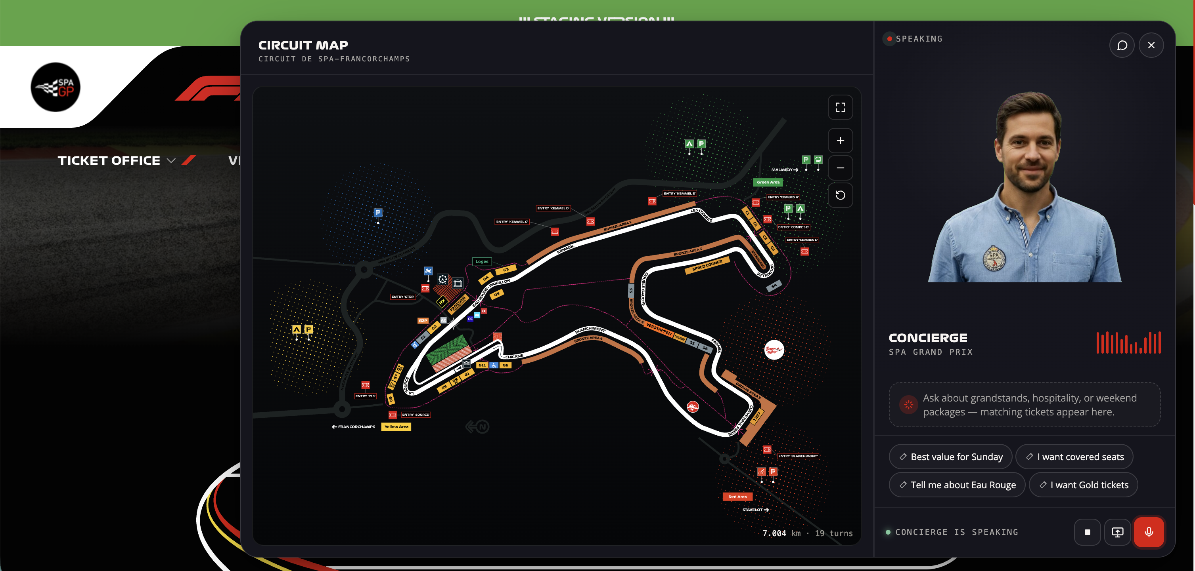This screenshot has width=1195, height=571.
Task: Click the yellow parking icon
Action: tap(308, 329)
